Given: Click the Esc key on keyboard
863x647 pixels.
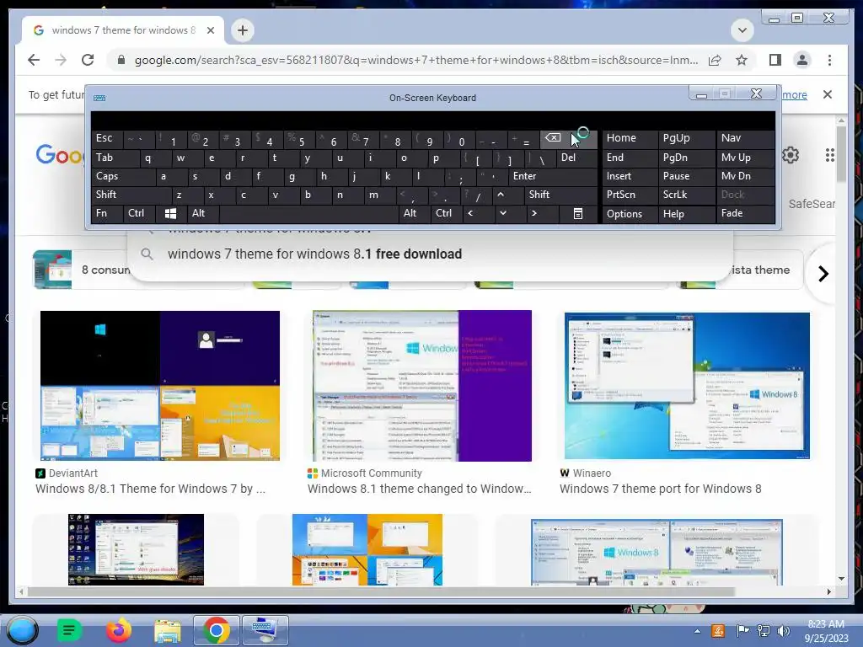Looking at the screenshot, I should (x=107, y=139).
